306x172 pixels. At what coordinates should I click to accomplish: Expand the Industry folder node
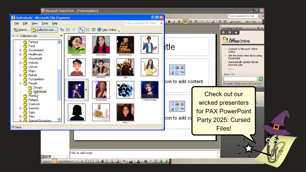[20, 63]
